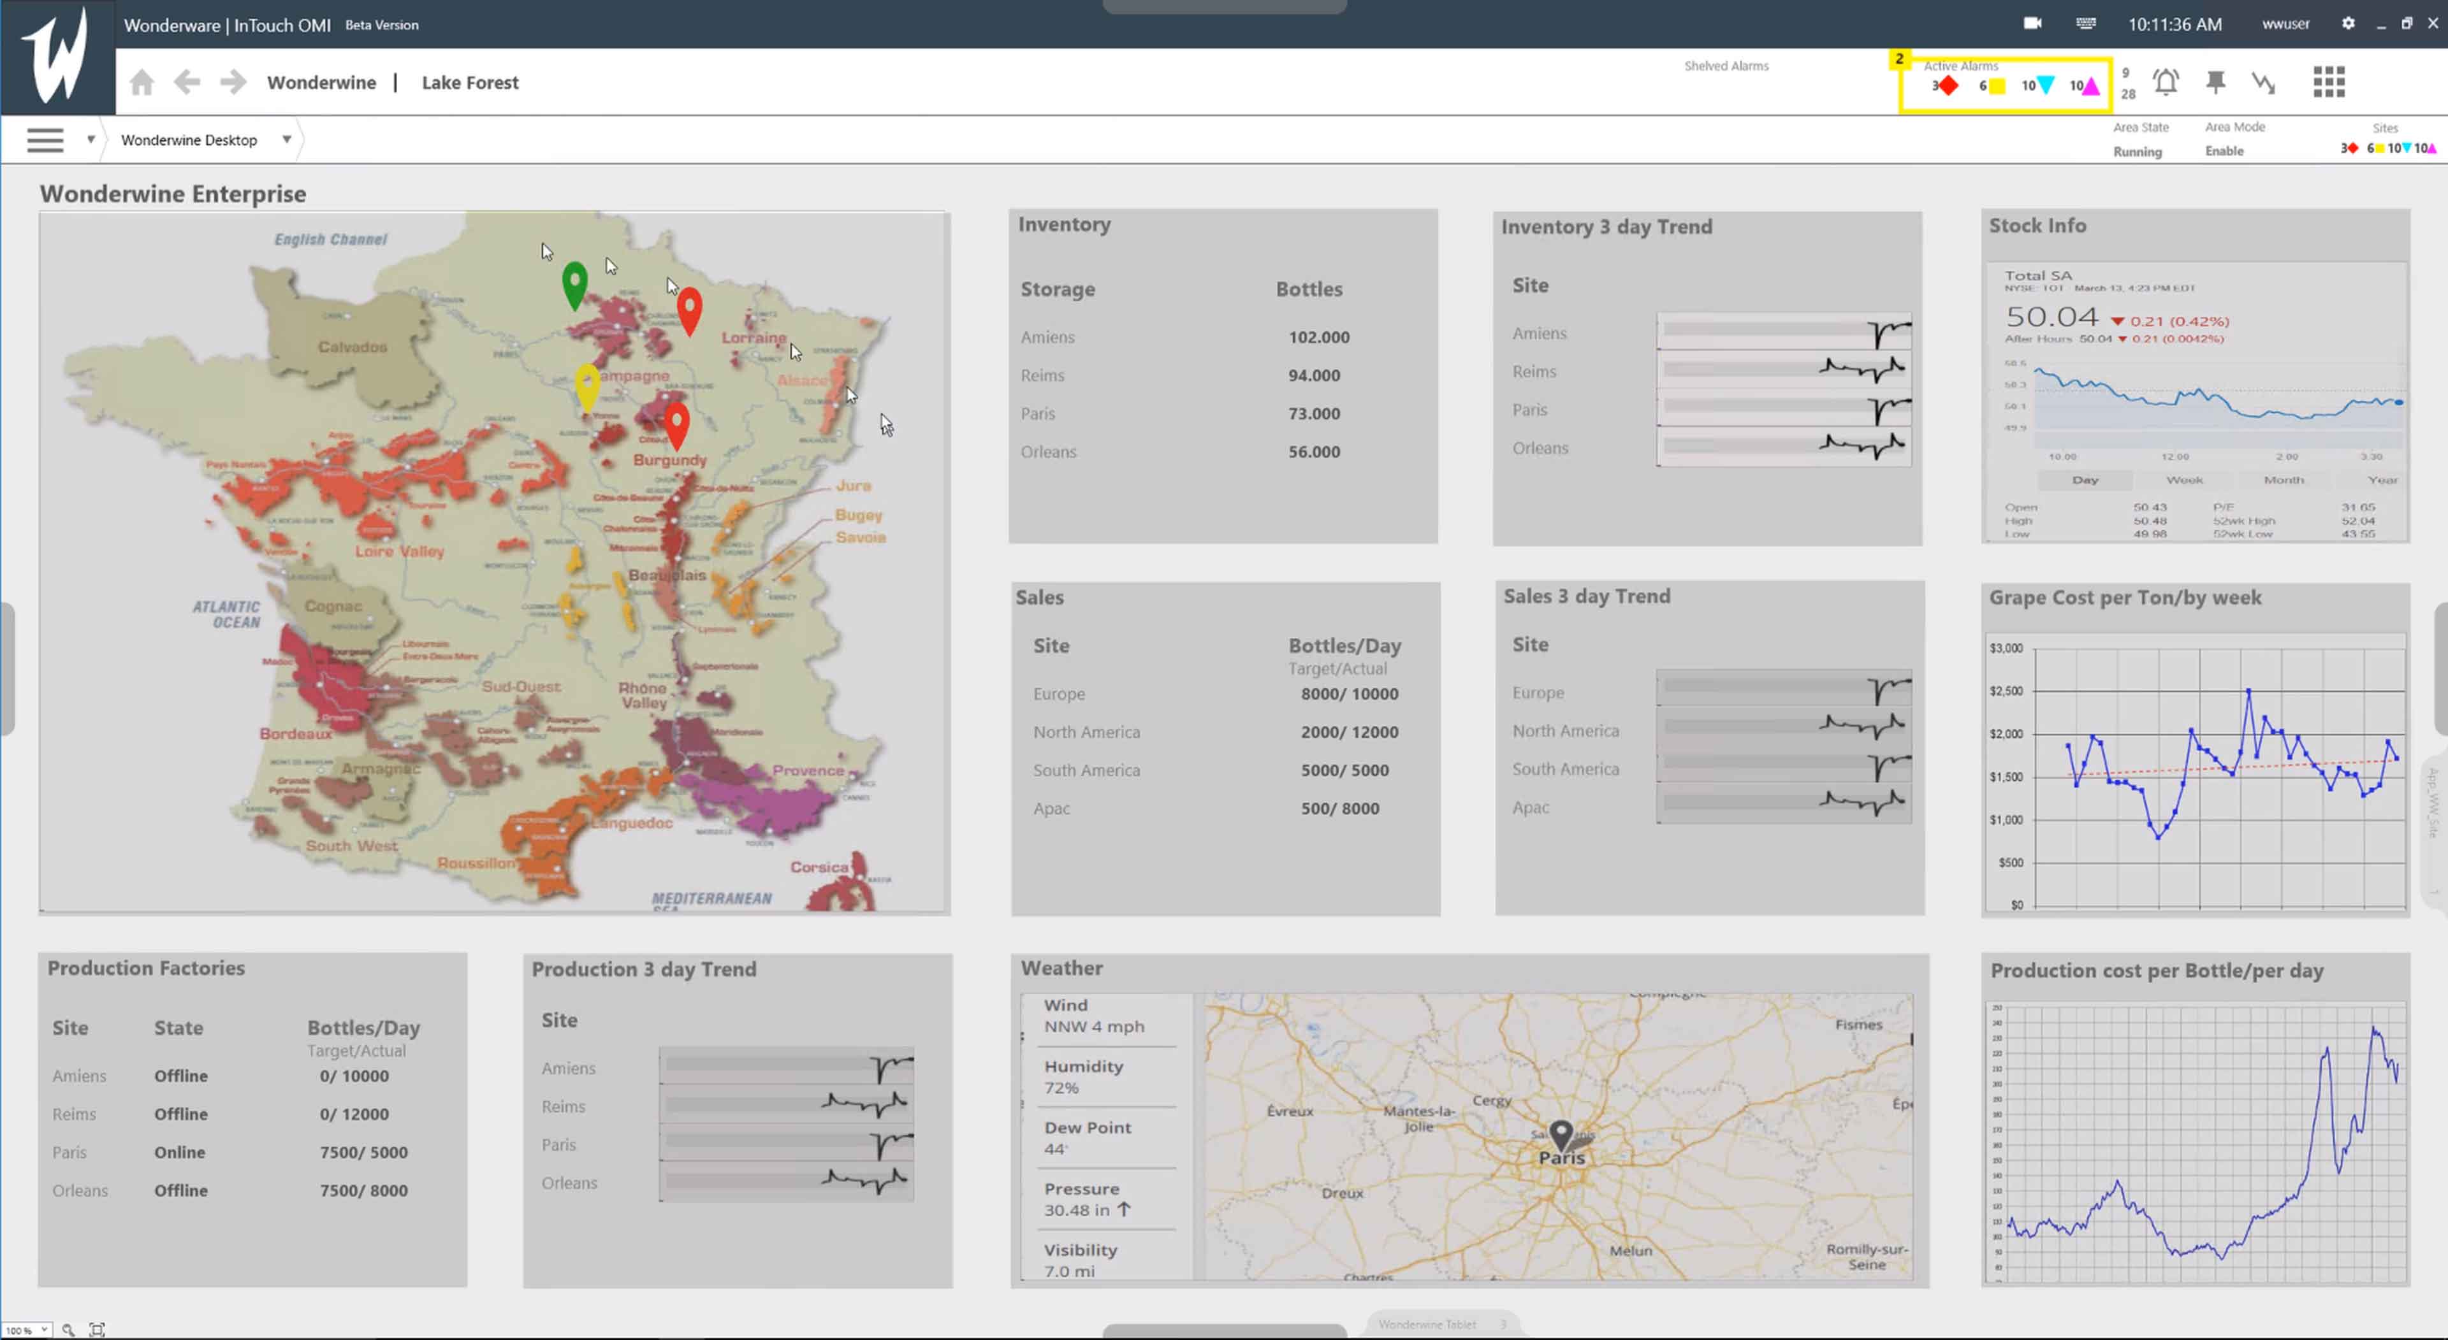Viewport: 2448px width, 1340px height.
Task: Open settings with the gear icon
Action: coord(2348,24)
